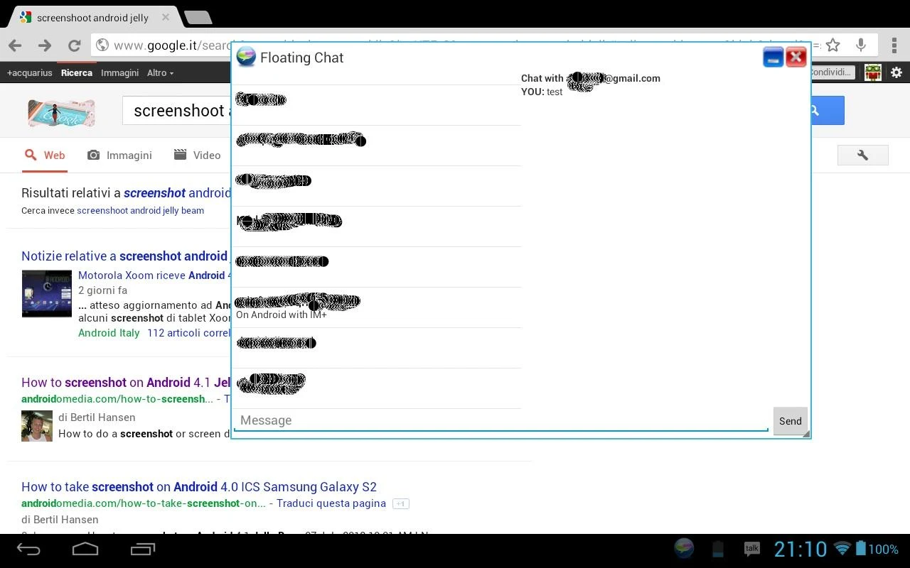Click the Condividi share button

(833, 72)
